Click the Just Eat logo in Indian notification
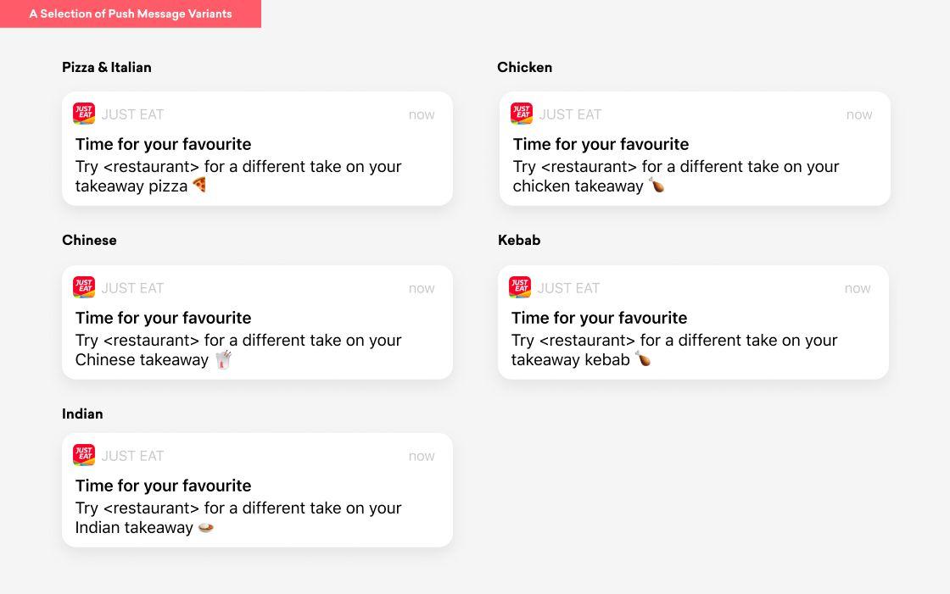 coord(84,455)
